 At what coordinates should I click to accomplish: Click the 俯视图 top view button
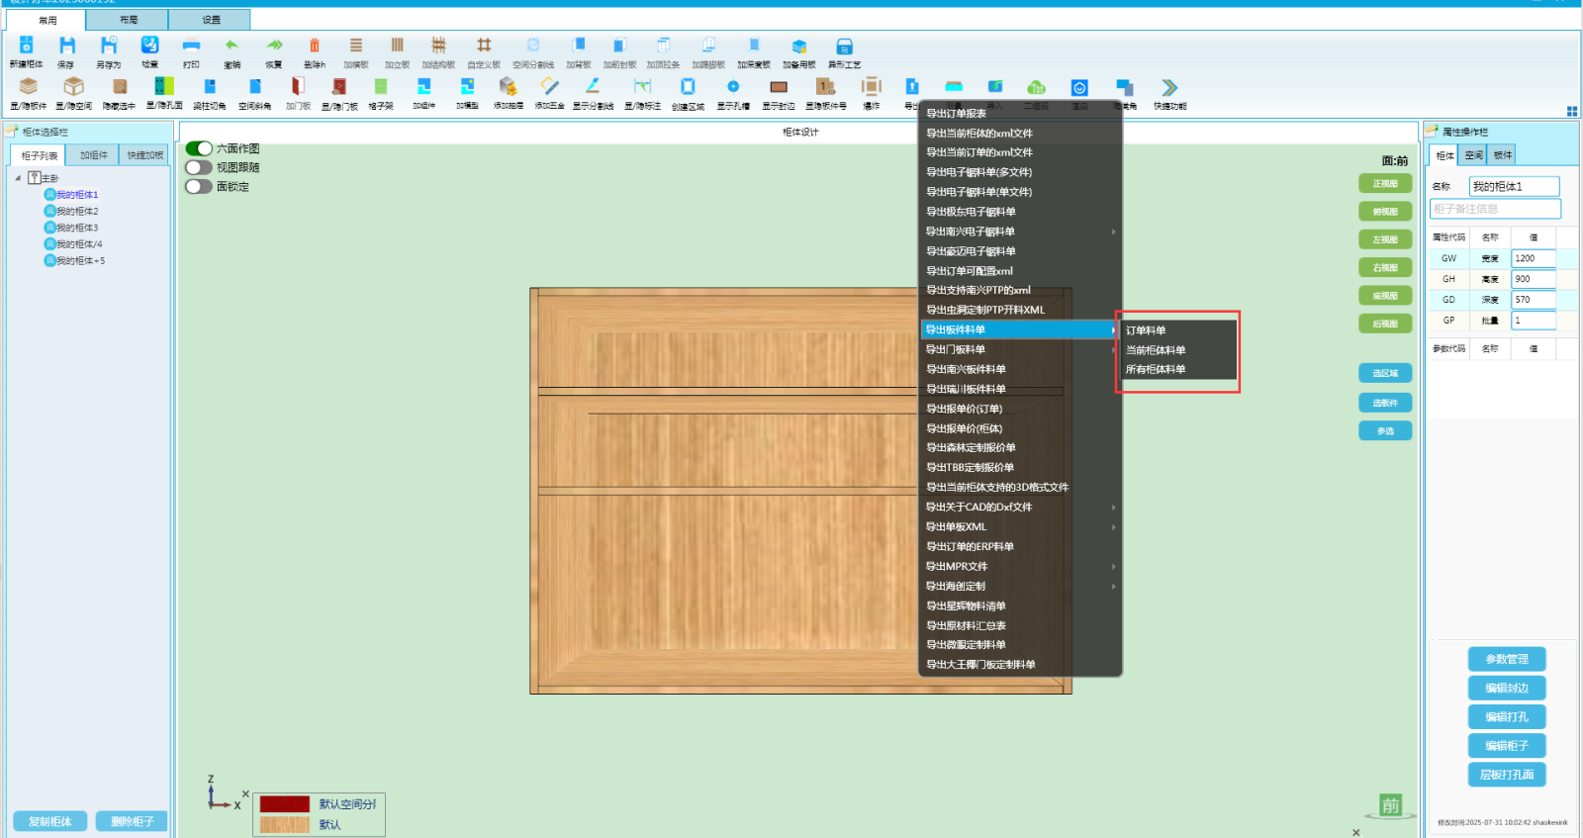[x=1385, y=212]
